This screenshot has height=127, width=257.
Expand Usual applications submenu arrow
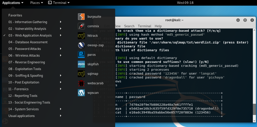61,116
